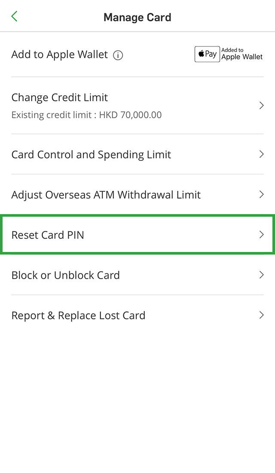Choose Report & Replace Lost Card
The image size is (275, 473).
[x=78, y=316]
